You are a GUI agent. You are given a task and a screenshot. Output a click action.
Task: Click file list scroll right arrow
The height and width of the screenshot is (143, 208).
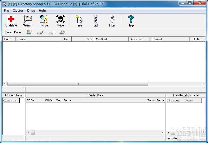coord(203,84)
